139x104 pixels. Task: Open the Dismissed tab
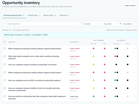pos(64,15)
